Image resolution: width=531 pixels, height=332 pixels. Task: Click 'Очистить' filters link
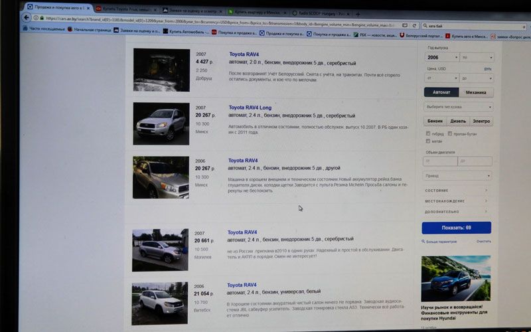click(484, 242)
